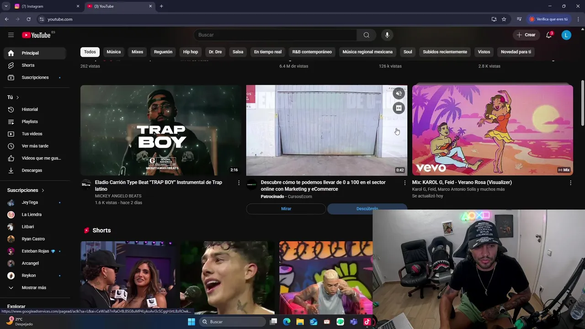Toggle captions on the ad preview
585x329 pixels.
point(399,108)
